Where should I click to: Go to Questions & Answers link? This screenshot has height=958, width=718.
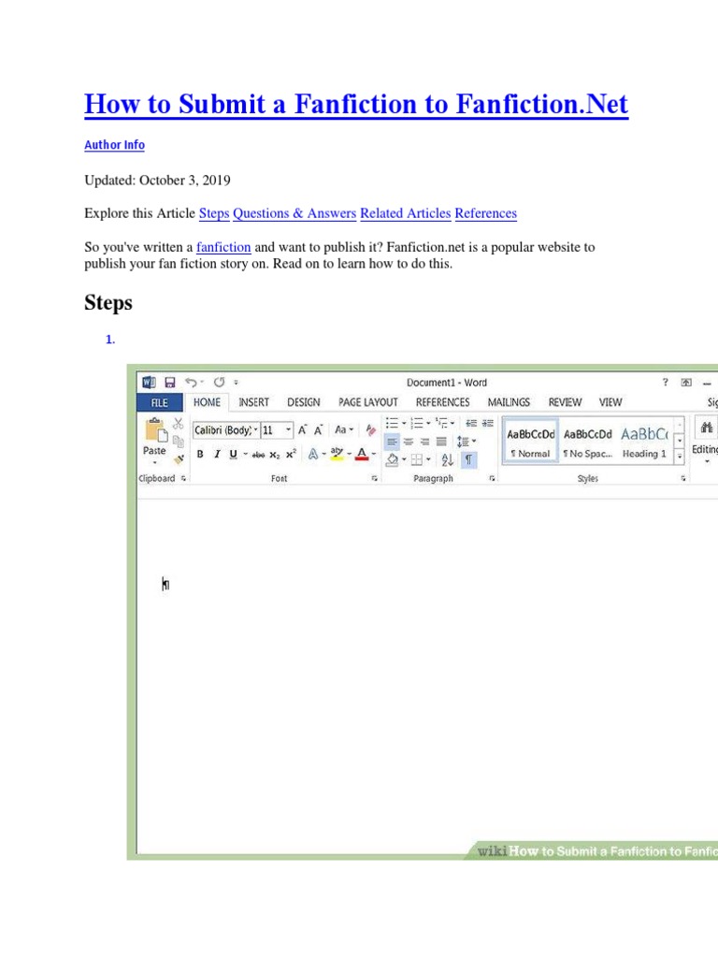point(294,213)
